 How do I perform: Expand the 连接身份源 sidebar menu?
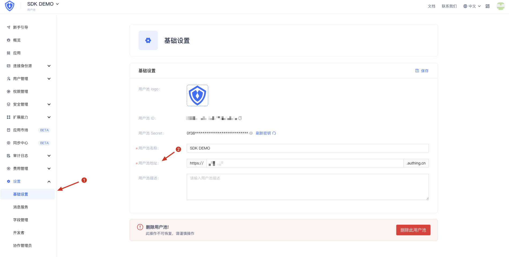(x=28, y=66)
